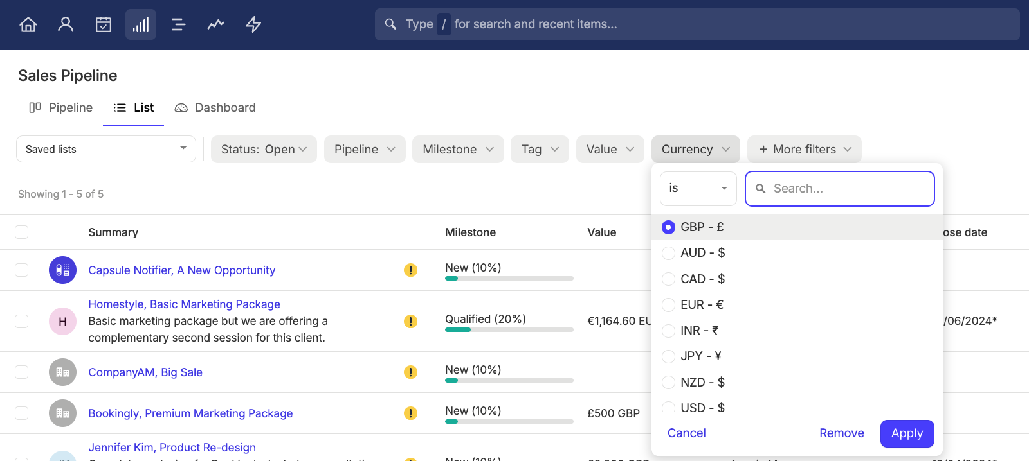Screen dimensions: 1029x461
Task: Sort by the Summary column header
Action: (x=113, y=232)
